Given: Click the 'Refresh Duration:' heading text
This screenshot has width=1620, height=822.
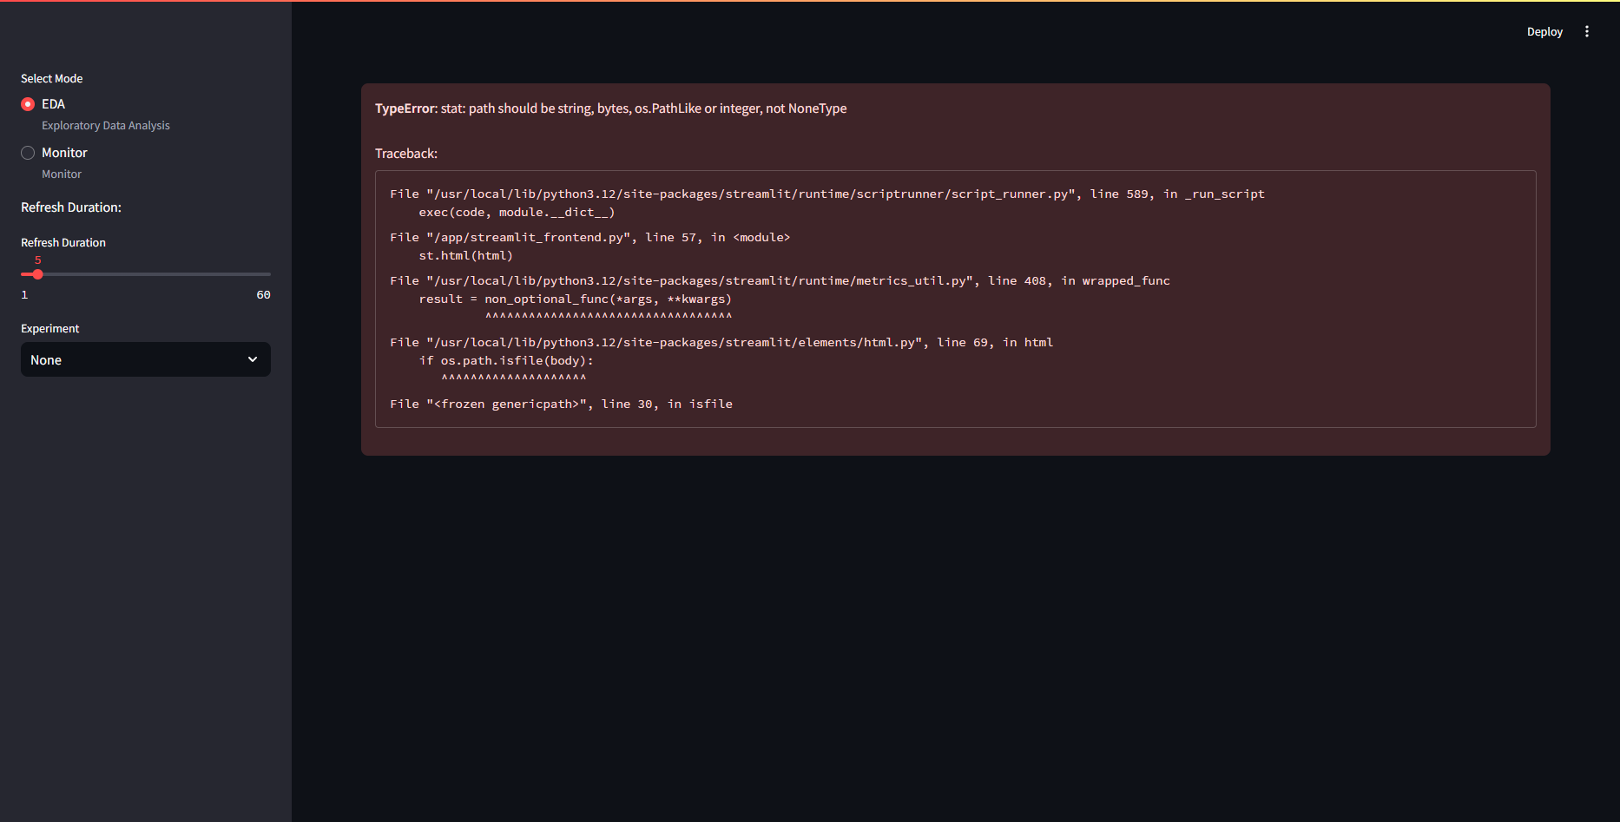Looking at the screenshot, I should [x=71, y=207].
